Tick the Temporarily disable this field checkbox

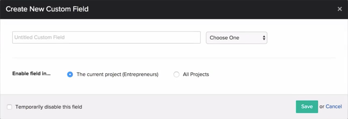[x=9, y=107]
